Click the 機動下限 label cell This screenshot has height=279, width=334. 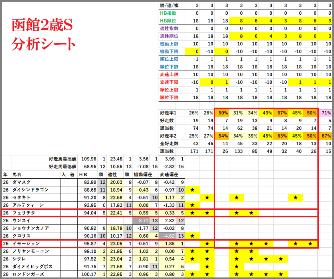coord(169,51)
